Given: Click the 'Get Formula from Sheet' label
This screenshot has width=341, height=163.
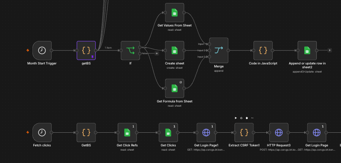Looking at the screenshot, I should [175, 101].
